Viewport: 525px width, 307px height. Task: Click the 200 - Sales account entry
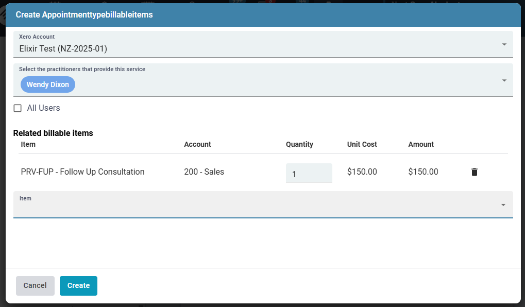click(203, 172)
